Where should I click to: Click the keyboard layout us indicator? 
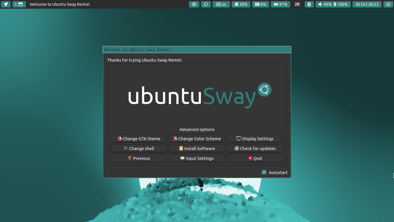click(x=221, y=5)
